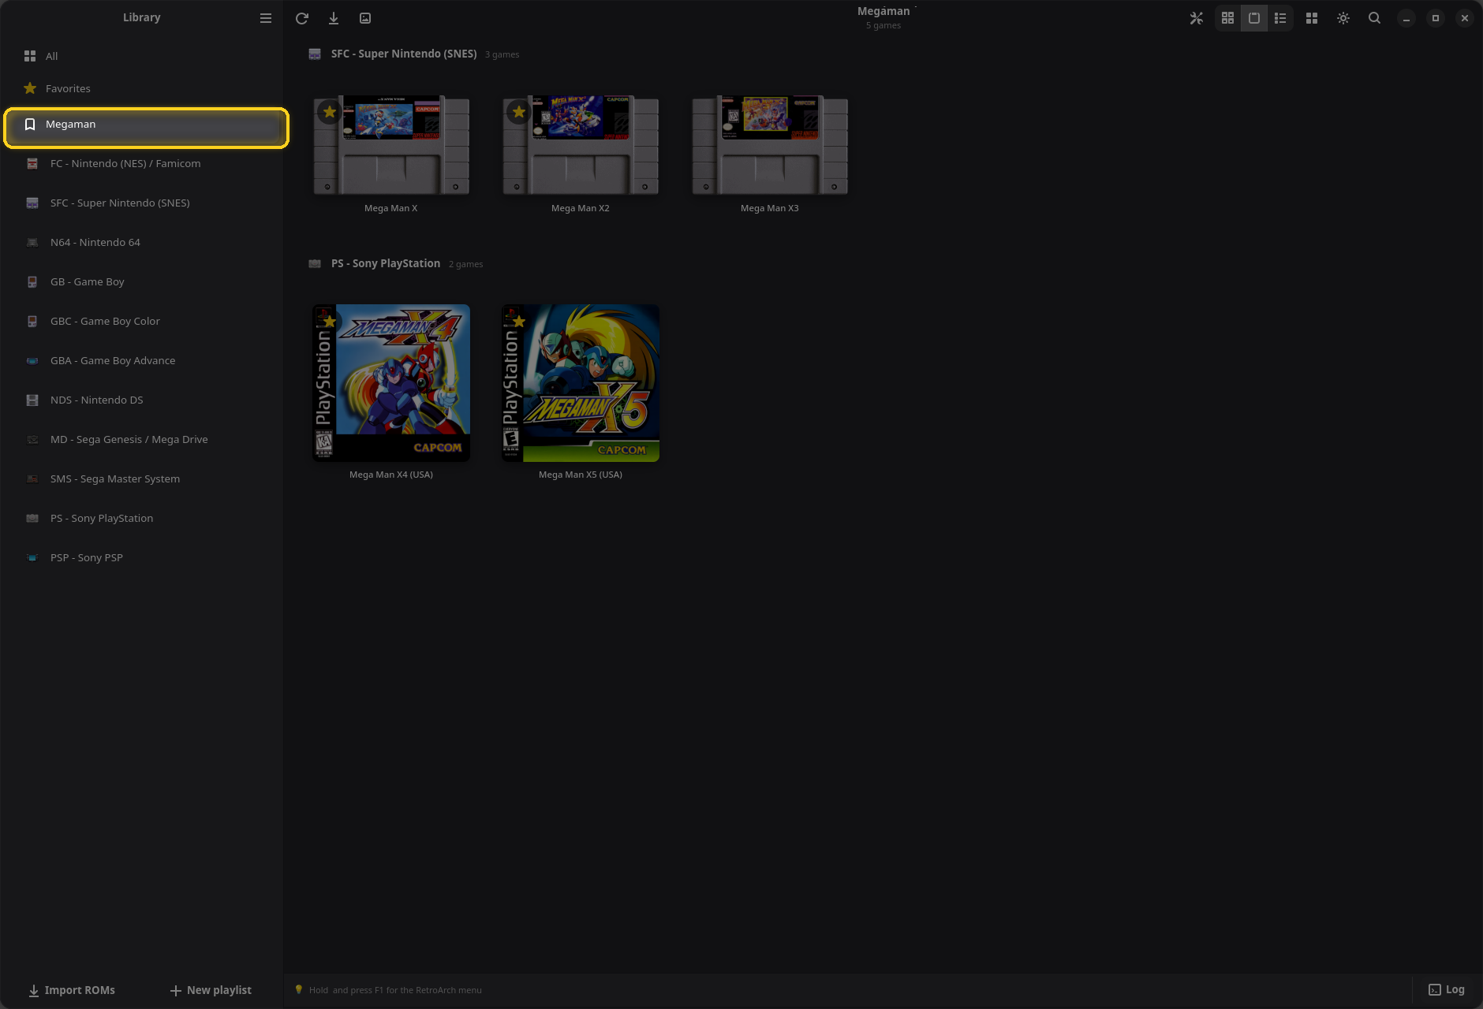Select the Mega Man X4 (USA) cover
This screenshot has height=1009, width=1483.
pyautogui.click(x=391, y=383)
